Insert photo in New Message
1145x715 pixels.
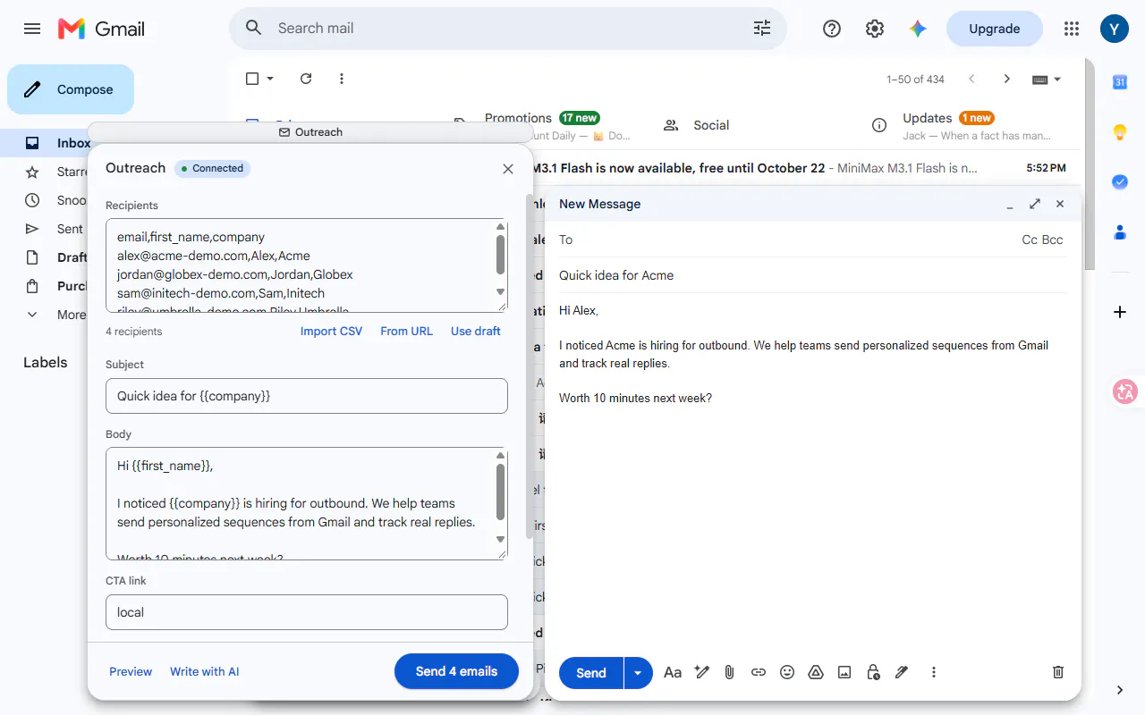[x=844, y=672]
